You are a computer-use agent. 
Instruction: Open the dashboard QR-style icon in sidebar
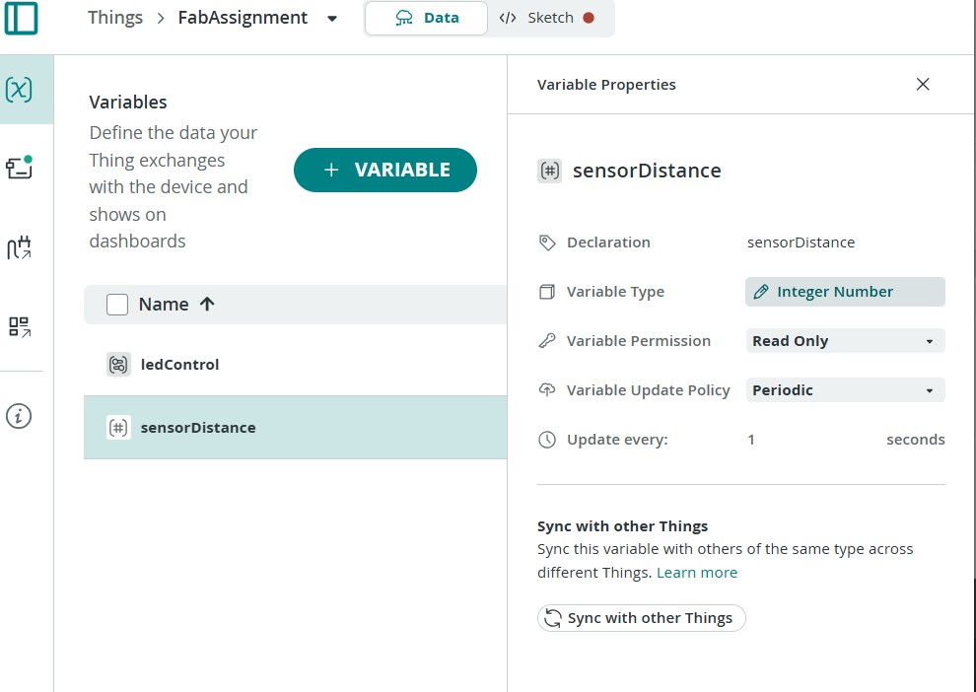pyautogui.click(x=20, y=326)
